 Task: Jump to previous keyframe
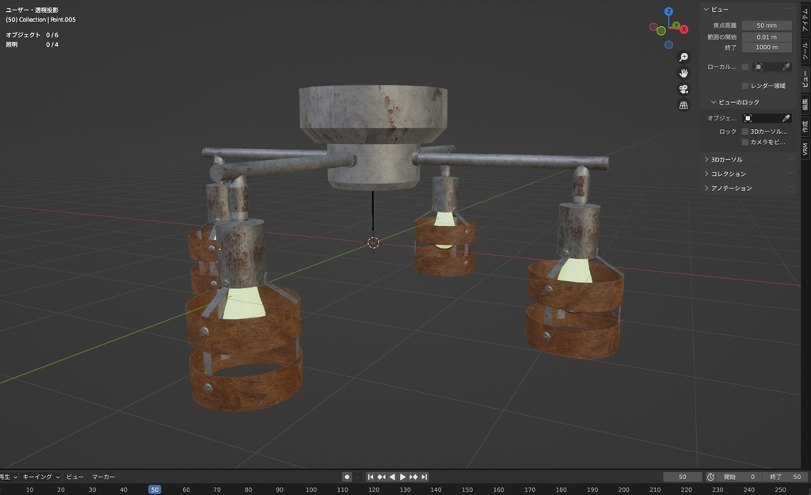(x=381, y=477)
